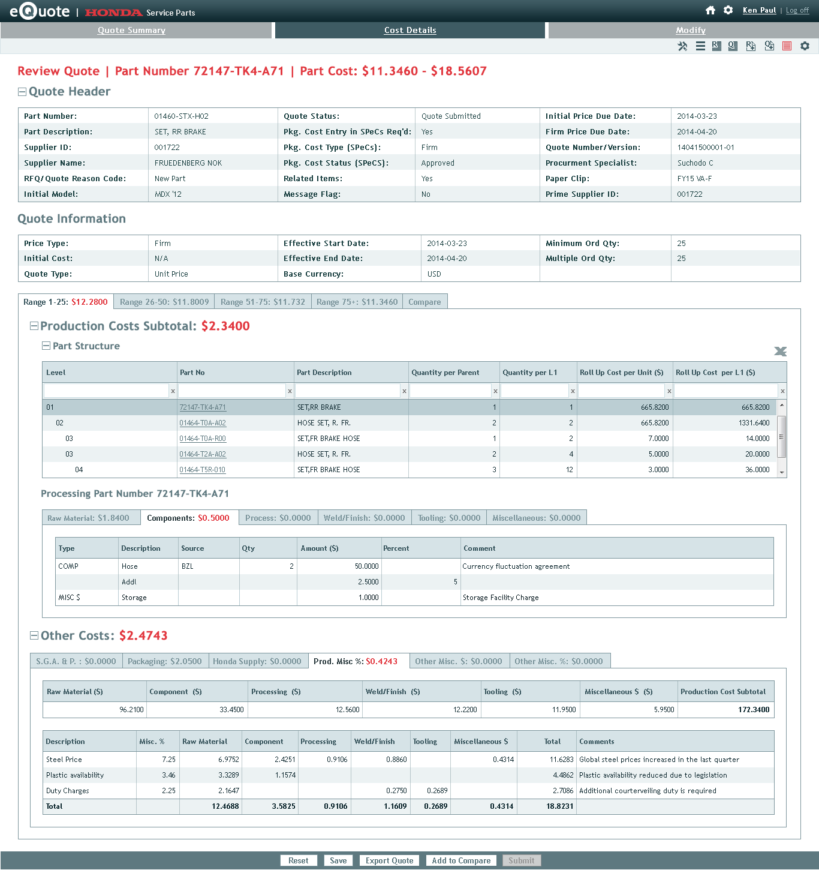
Task: Export Part Structure table to Excel icon
Action: point(780,351)
